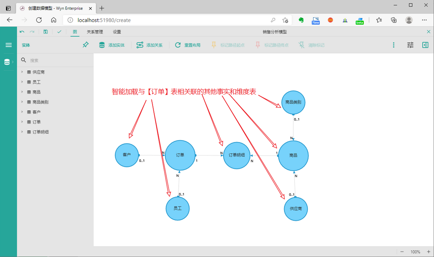Open the extension with New badge
The width and height of the screenshot is (434, 257).
[316, 20]
